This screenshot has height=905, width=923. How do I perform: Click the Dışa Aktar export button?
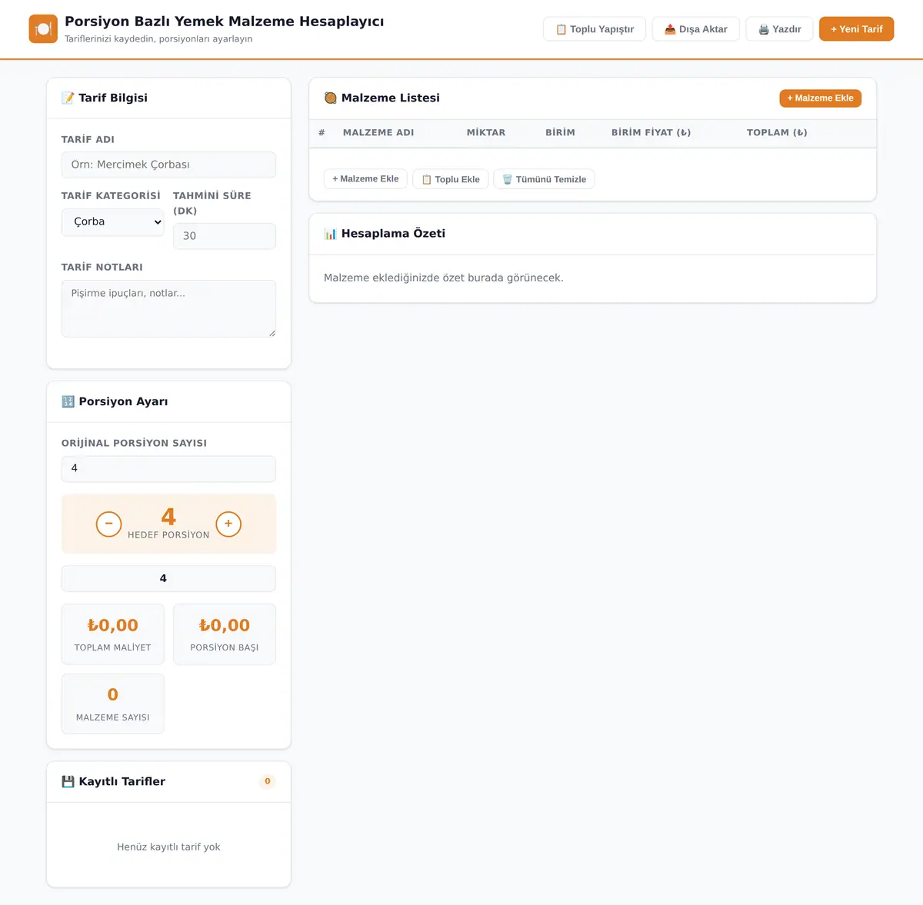click(695, 29)
